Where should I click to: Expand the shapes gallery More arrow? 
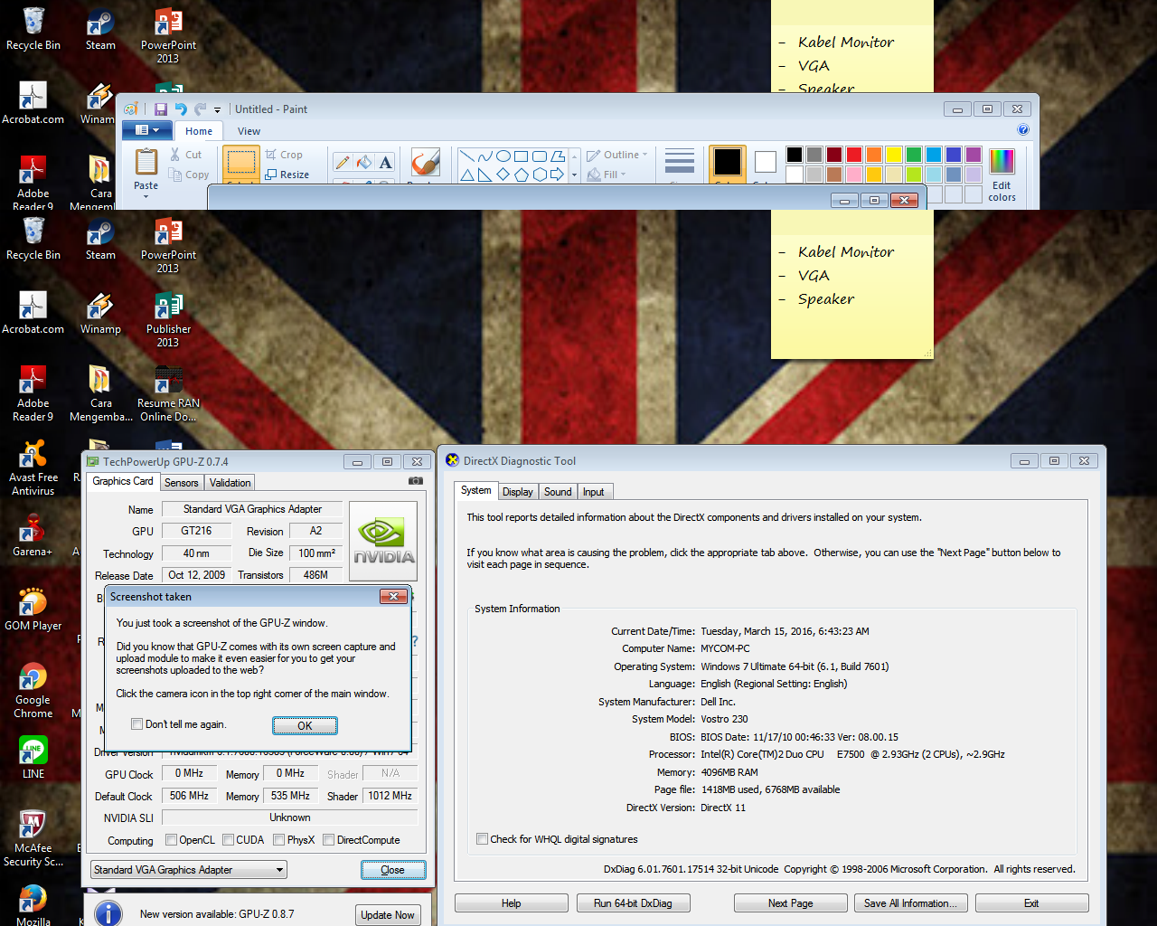(575, 175)
